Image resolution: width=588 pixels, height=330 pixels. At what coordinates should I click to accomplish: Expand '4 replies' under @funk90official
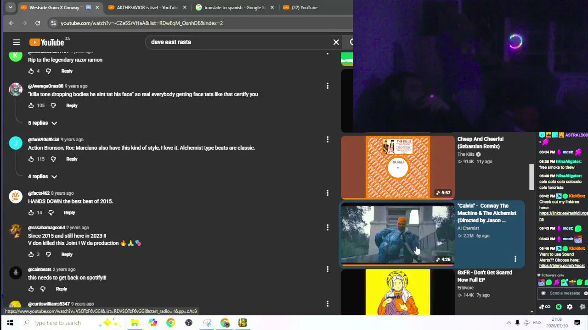(x=42, y=176)
